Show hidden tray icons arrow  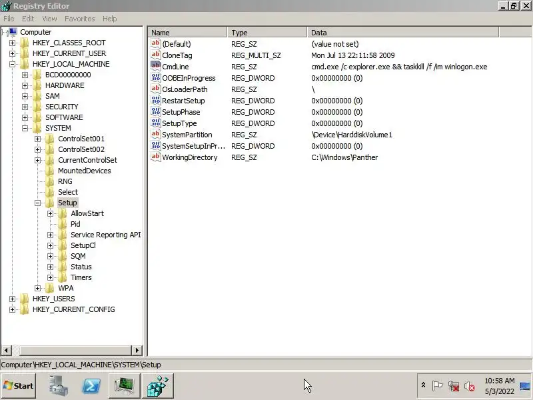[x=423, y=385]
